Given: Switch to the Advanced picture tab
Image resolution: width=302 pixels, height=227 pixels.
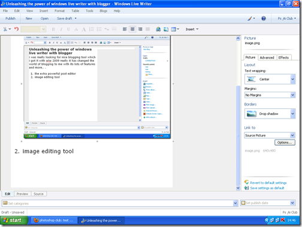Looking at the screenshot, I should pos(267,57).
